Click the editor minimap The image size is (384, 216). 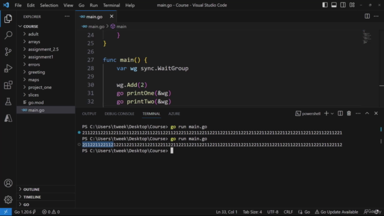(x=367, y=37)
